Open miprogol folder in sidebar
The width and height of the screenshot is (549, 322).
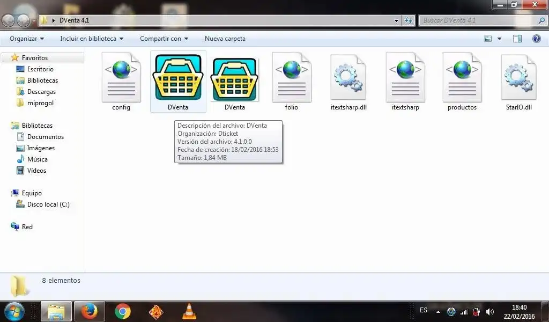[40, 103]
